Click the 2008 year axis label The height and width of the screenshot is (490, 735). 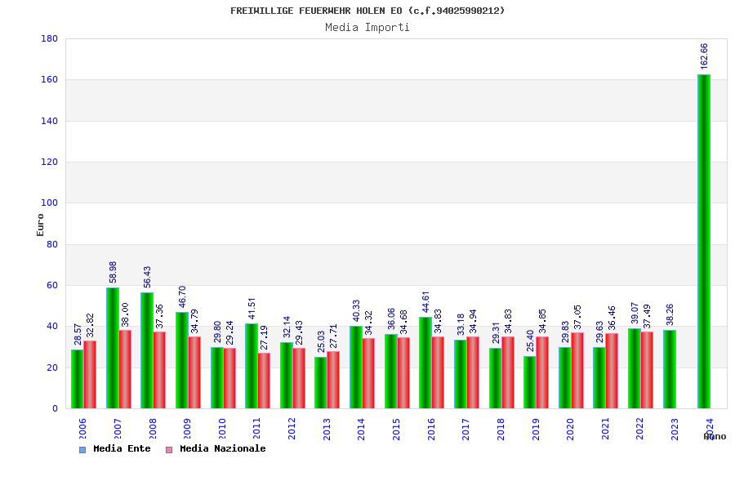pyautogui.click(x=153, y=429)
